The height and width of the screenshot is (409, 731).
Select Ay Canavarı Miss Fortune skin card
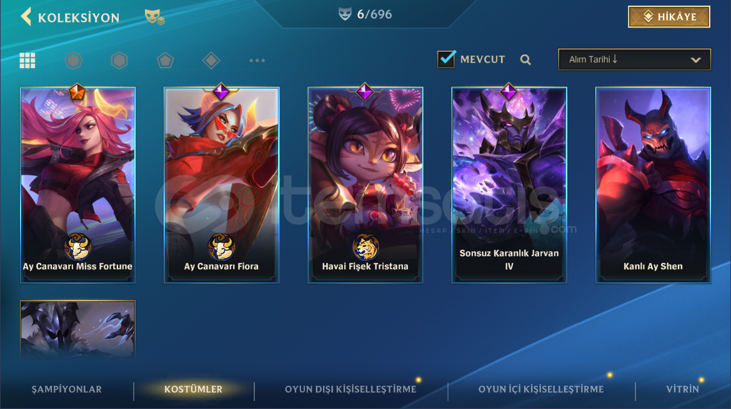[78, 185]
